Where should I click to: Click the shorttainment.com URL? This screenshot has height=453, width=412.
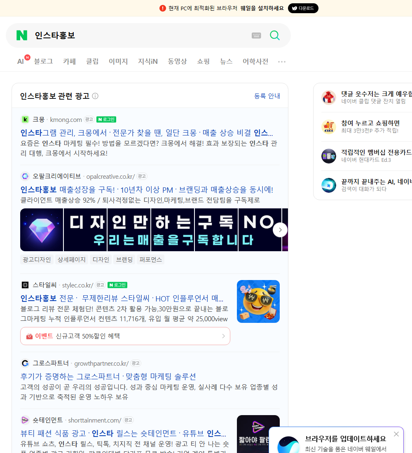click(x=94, y=420)
